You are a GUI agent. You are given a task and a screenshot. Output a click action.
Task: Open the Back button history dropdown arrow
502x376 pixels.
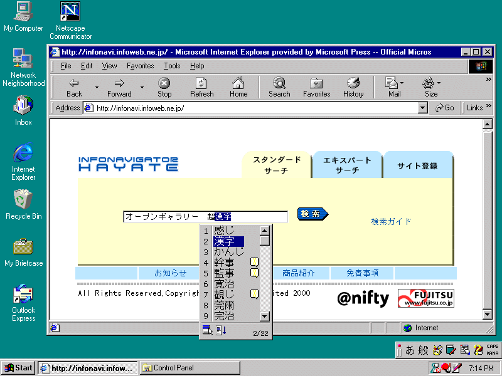coord(97,87)
